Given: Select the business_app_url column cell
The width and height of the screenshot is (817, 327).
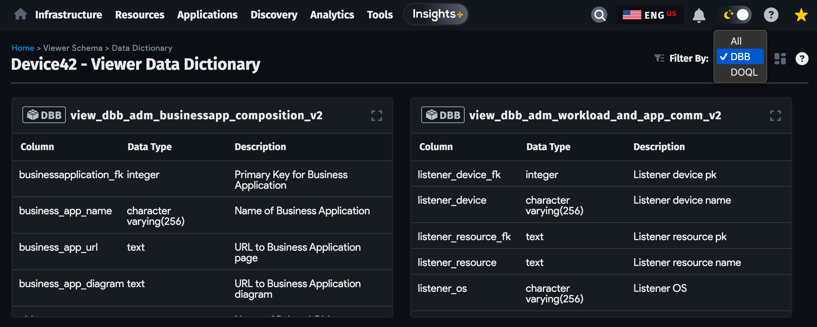Looking at the screenshot, I should (58, 247).
